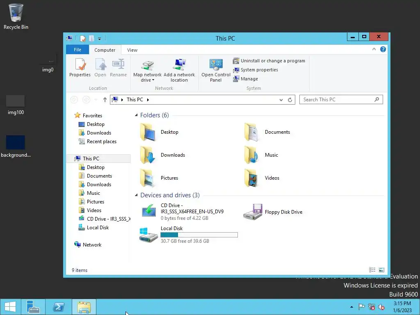Select the Videos folder icon in content pane
Viewport: 420px width, 315px height.
pos(251,178)
